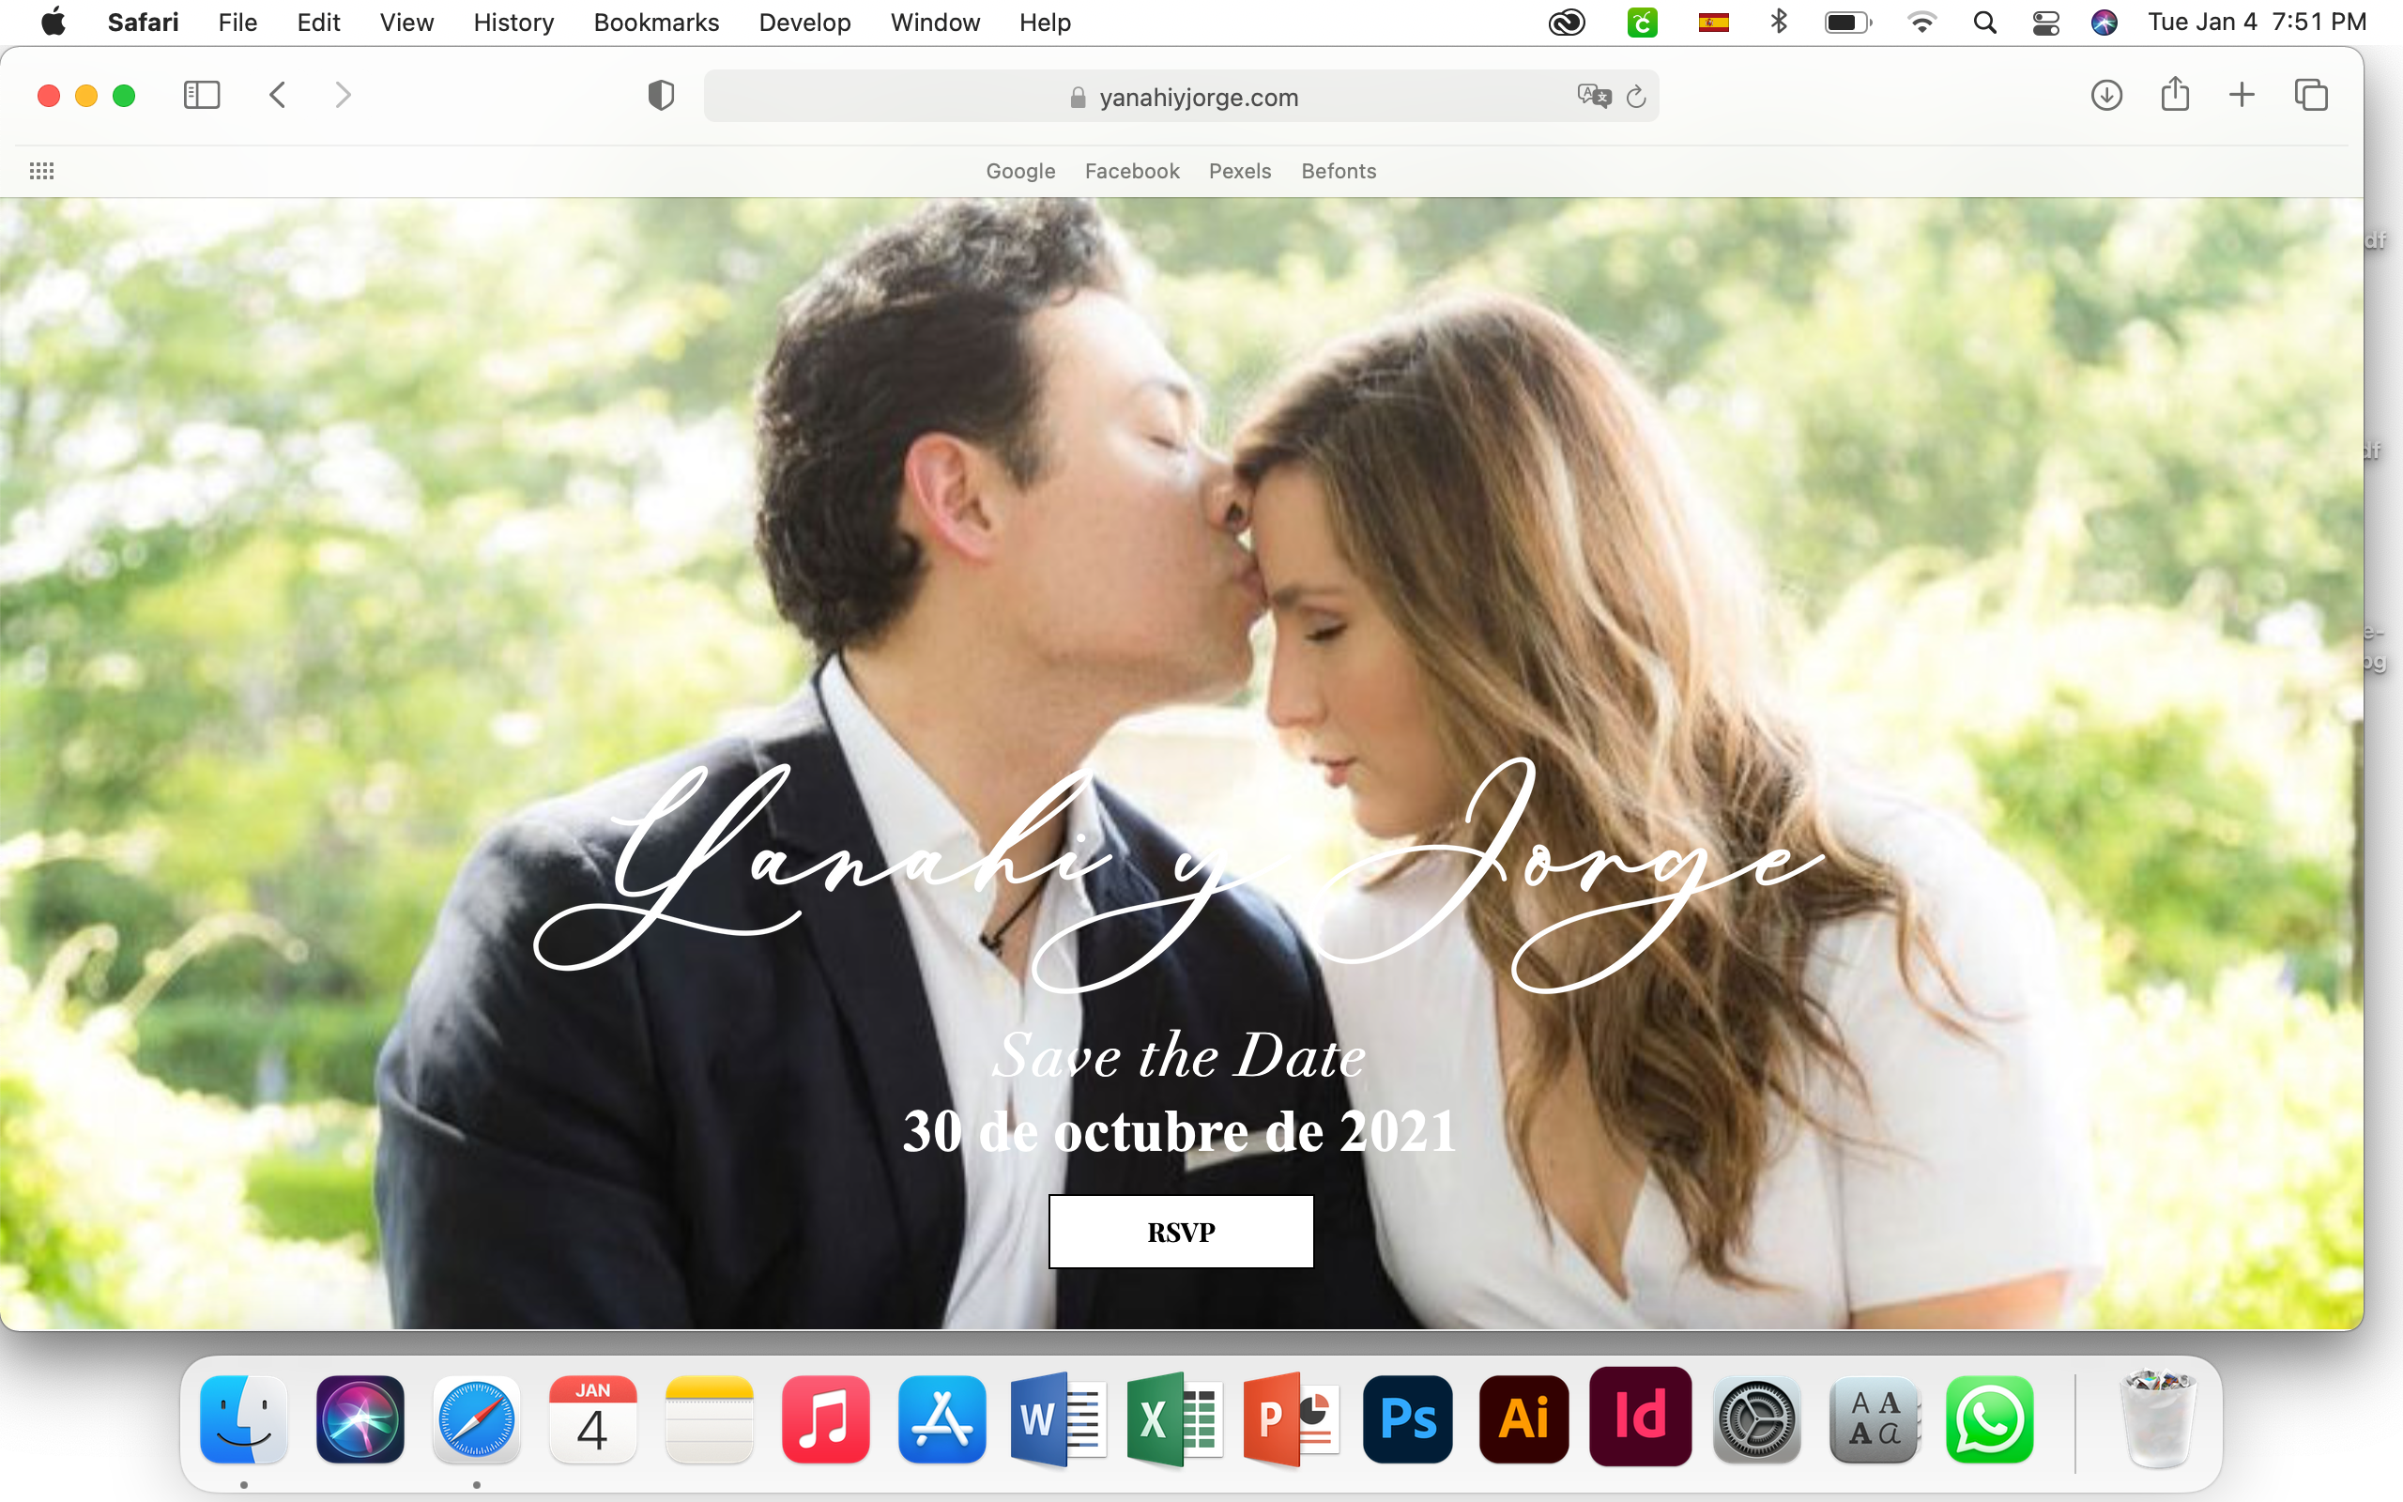Click the yanahiyjorge.com address bar
This screenshot has height=1502, width=2403.
(1198, 98)
